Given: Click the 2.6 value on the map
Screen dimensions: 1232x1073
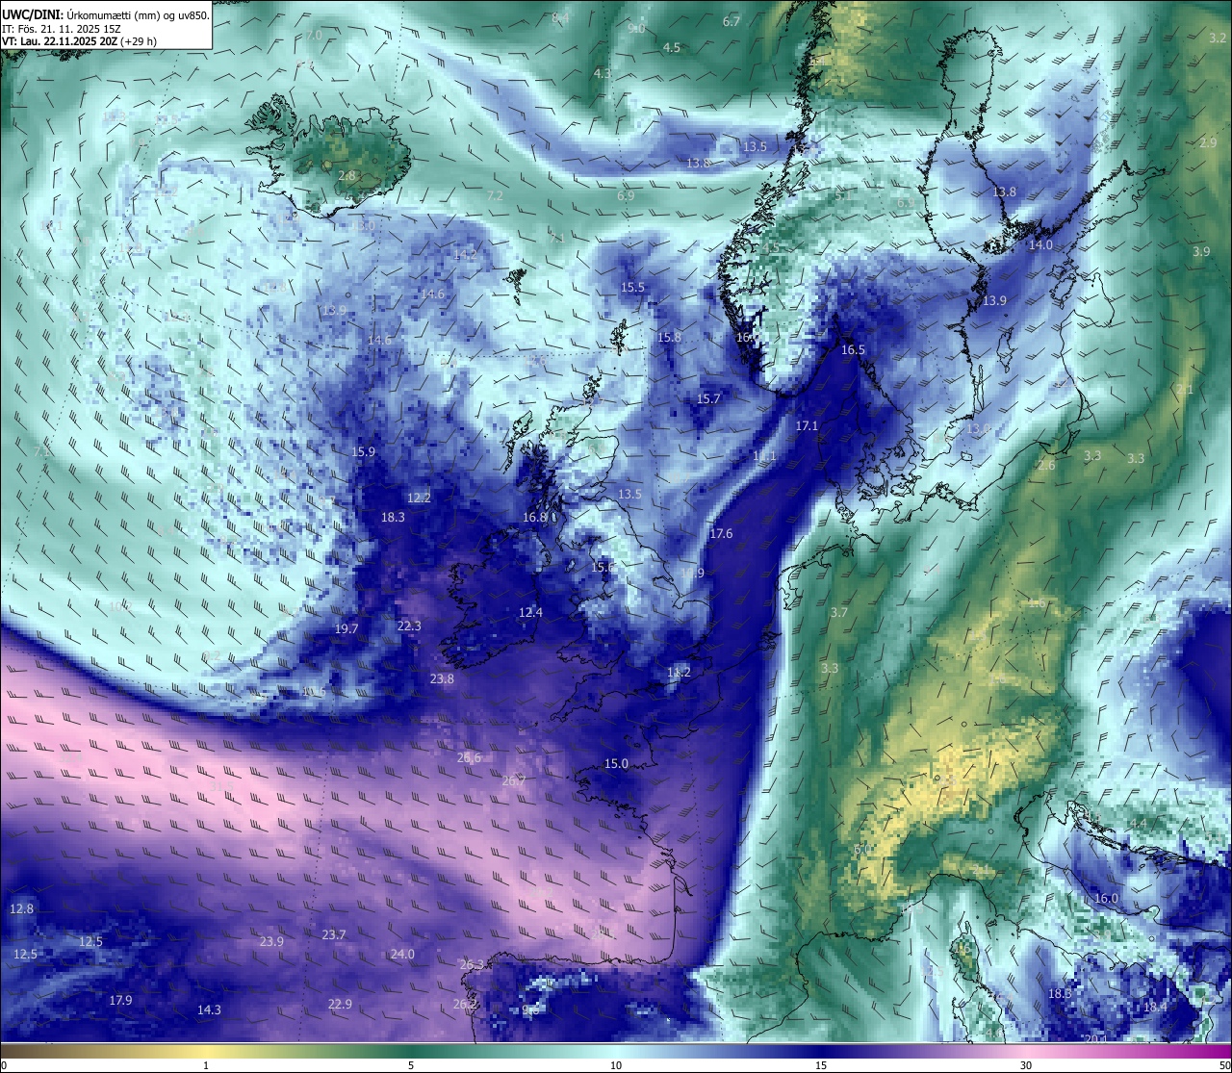Looking at the screenshot, I should point(1046,465).
